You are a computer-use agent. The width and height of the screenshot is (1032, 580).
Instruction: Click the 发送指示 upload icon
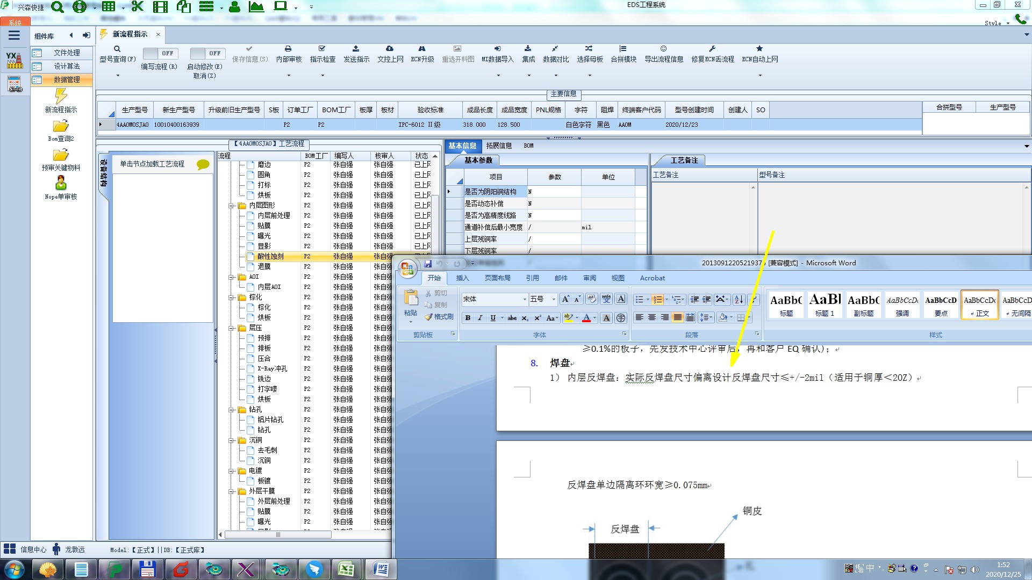(x=356, y=49)
